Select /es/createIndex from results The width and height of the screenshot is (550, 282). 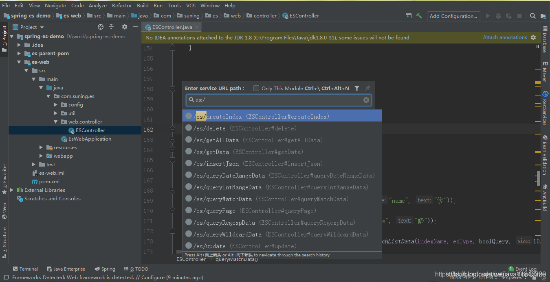pos(282,116)
